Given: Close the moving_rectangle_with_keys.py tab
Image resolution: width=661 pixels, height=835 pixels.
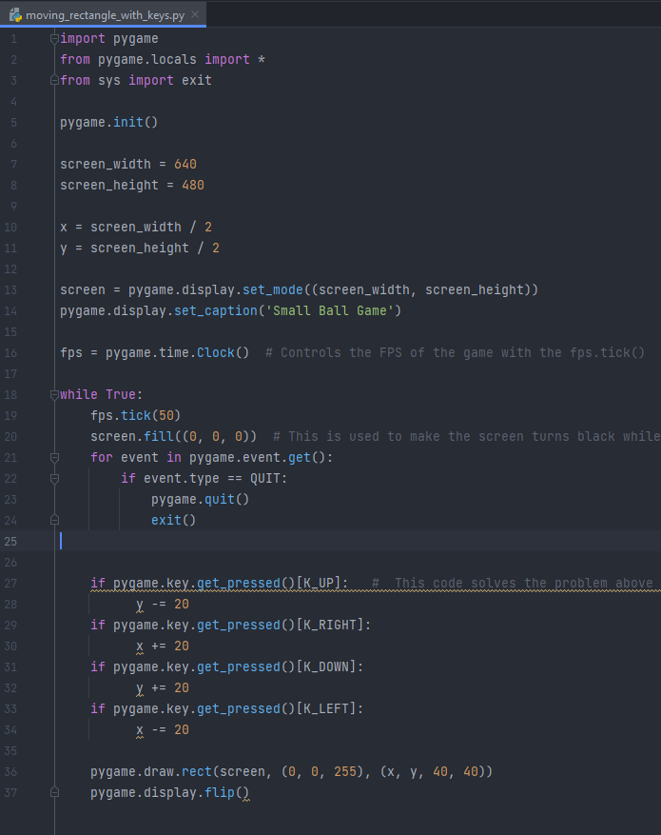Looking at the screenshot, I should 195,15.
